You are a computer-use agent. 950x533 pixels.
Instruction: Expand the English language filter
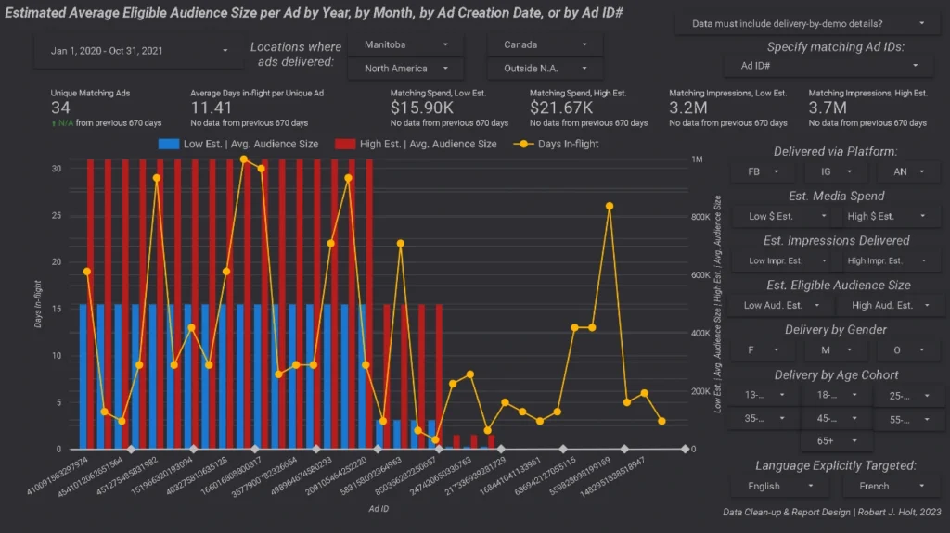[781, 486]
